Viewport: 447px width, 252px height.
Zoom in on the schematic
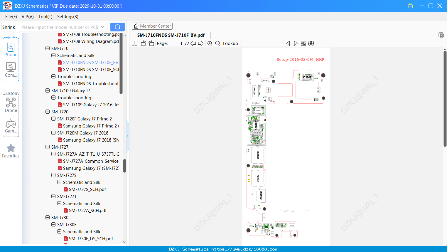210,43
